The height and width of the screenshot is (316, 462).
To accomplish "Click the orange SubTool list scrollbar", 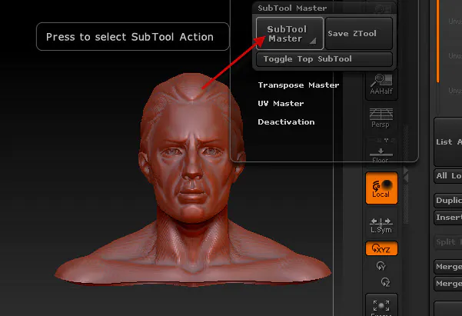I will 438,42.
